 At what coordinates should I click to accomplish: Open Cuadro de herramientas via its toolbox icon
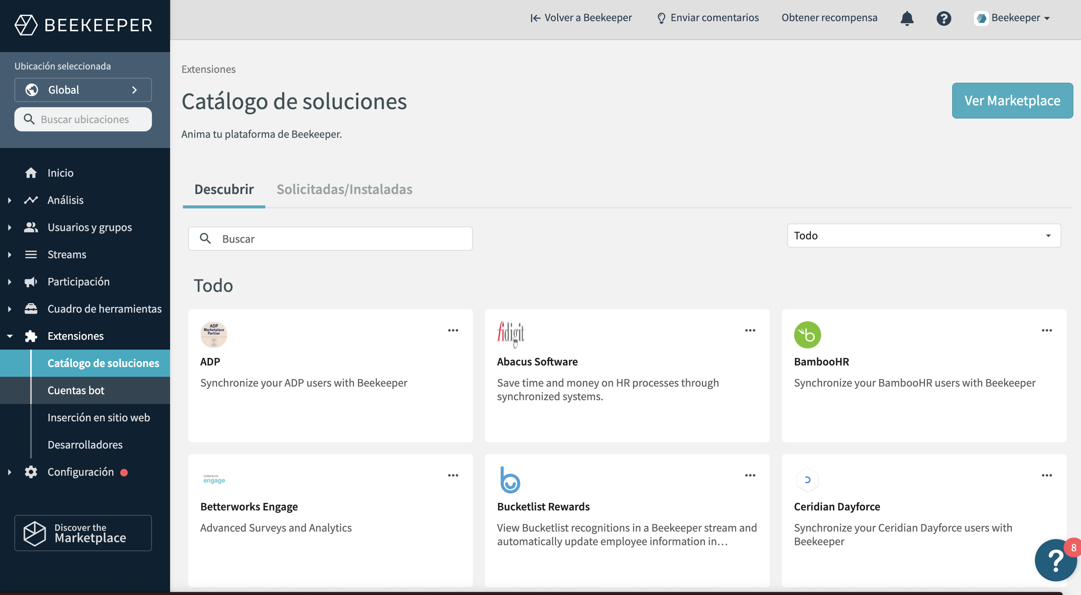tap(31, 308)
